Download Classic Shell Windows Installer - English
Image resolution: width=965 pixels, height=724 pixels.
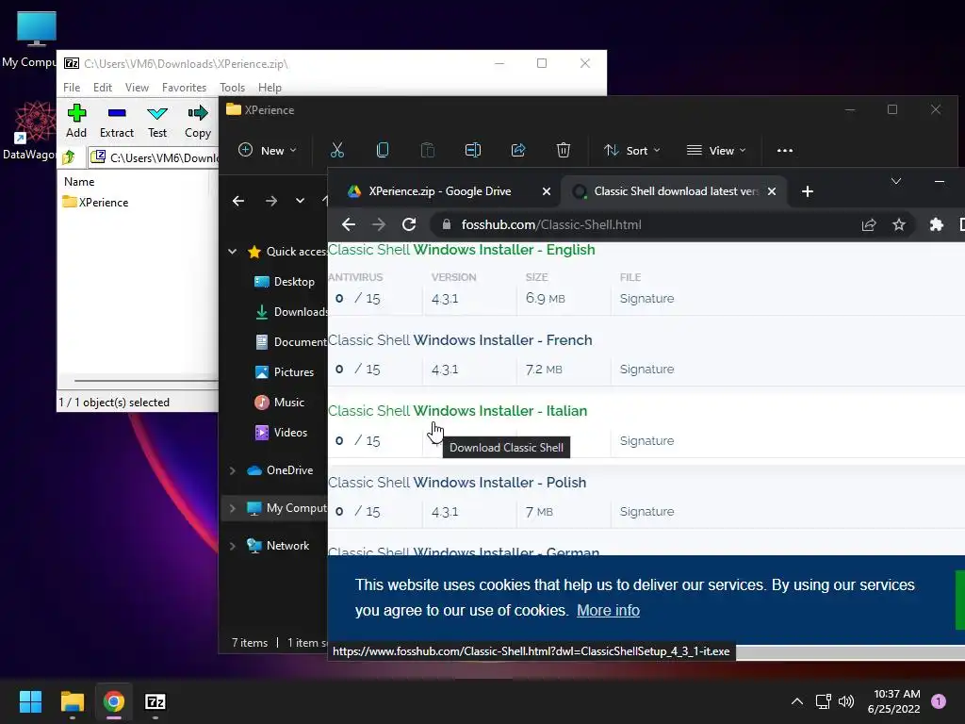coord(462,249)
